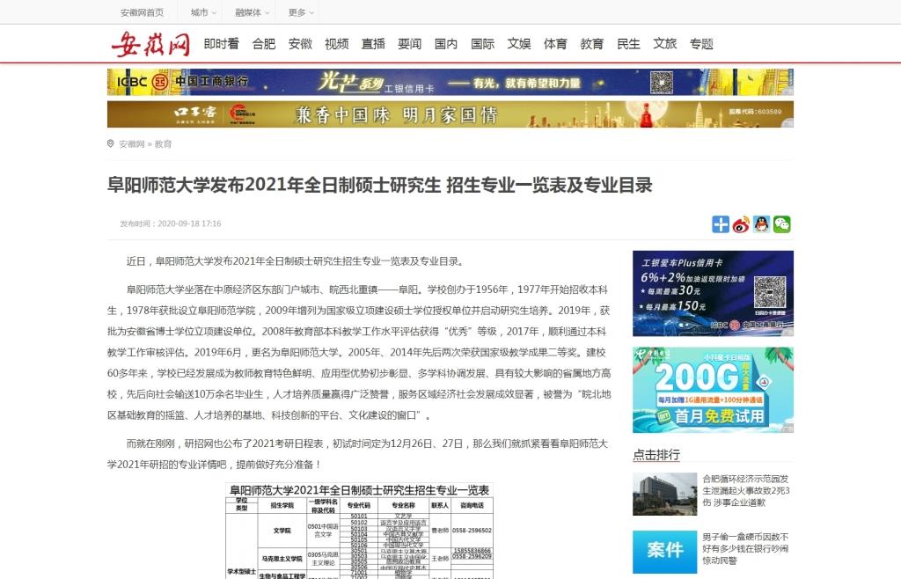
Task: Click the 安徽网 red logo
Action: pos(150,43)
